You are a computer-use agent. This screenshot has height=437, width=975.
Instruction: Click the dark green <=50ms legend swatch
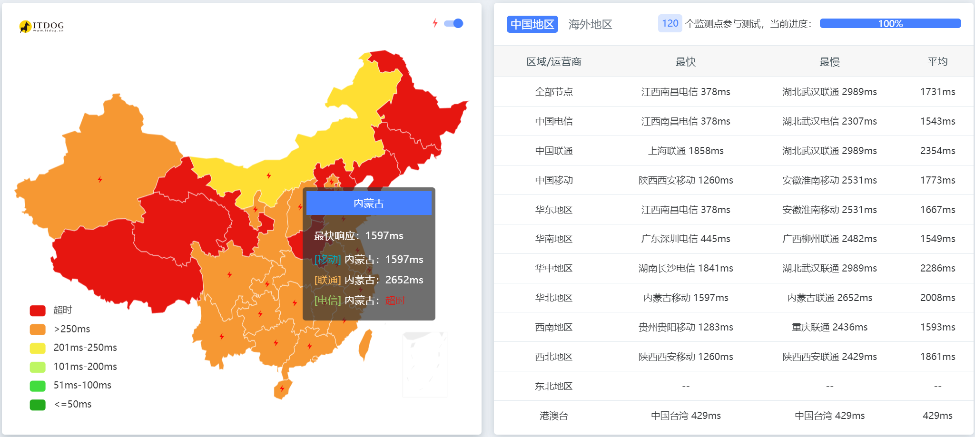[38, 405]
